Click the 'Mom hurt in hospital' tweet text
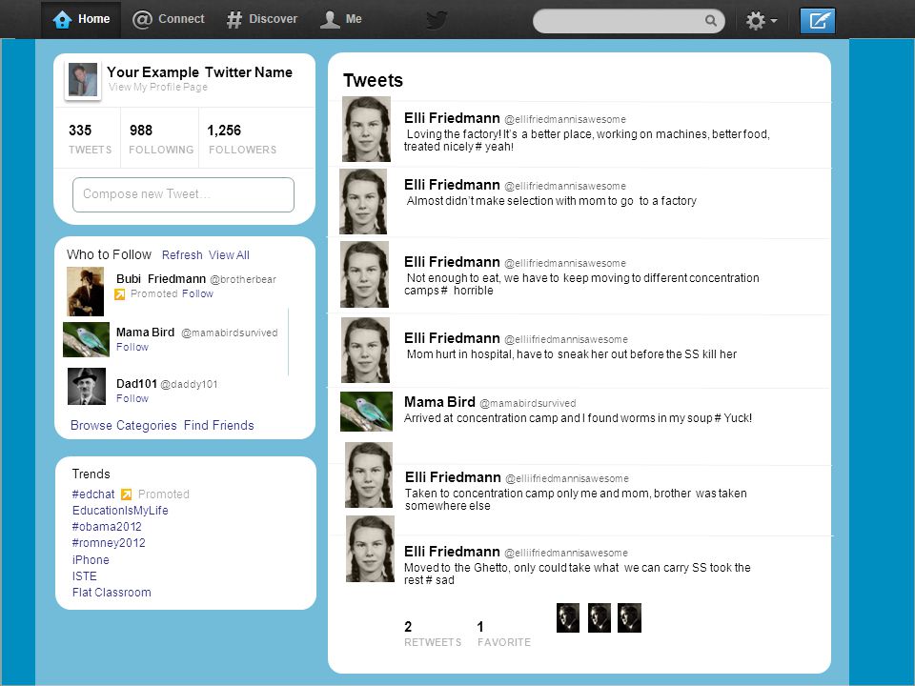This screenshot has width=915, height=686. coord(571,354)
